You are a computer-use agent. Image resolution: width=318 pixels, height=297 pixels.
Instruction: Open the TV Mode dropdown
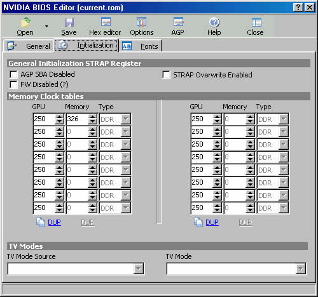pos(301,269)
